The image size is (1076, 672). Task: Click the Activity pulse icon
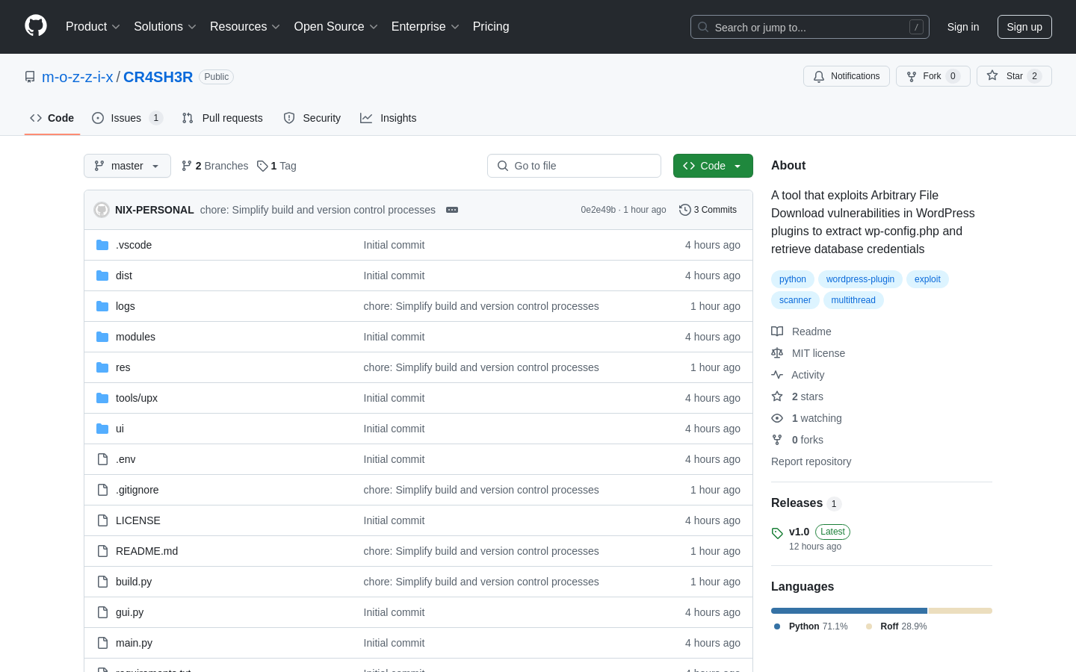777,375
